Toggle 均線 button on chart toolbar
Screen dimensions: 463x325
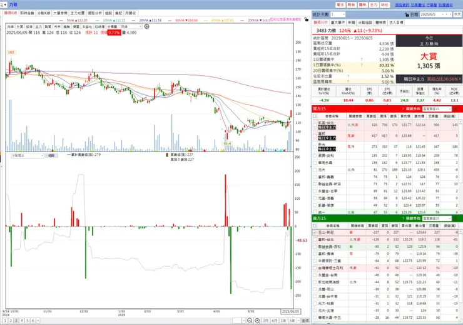(11, 27)
